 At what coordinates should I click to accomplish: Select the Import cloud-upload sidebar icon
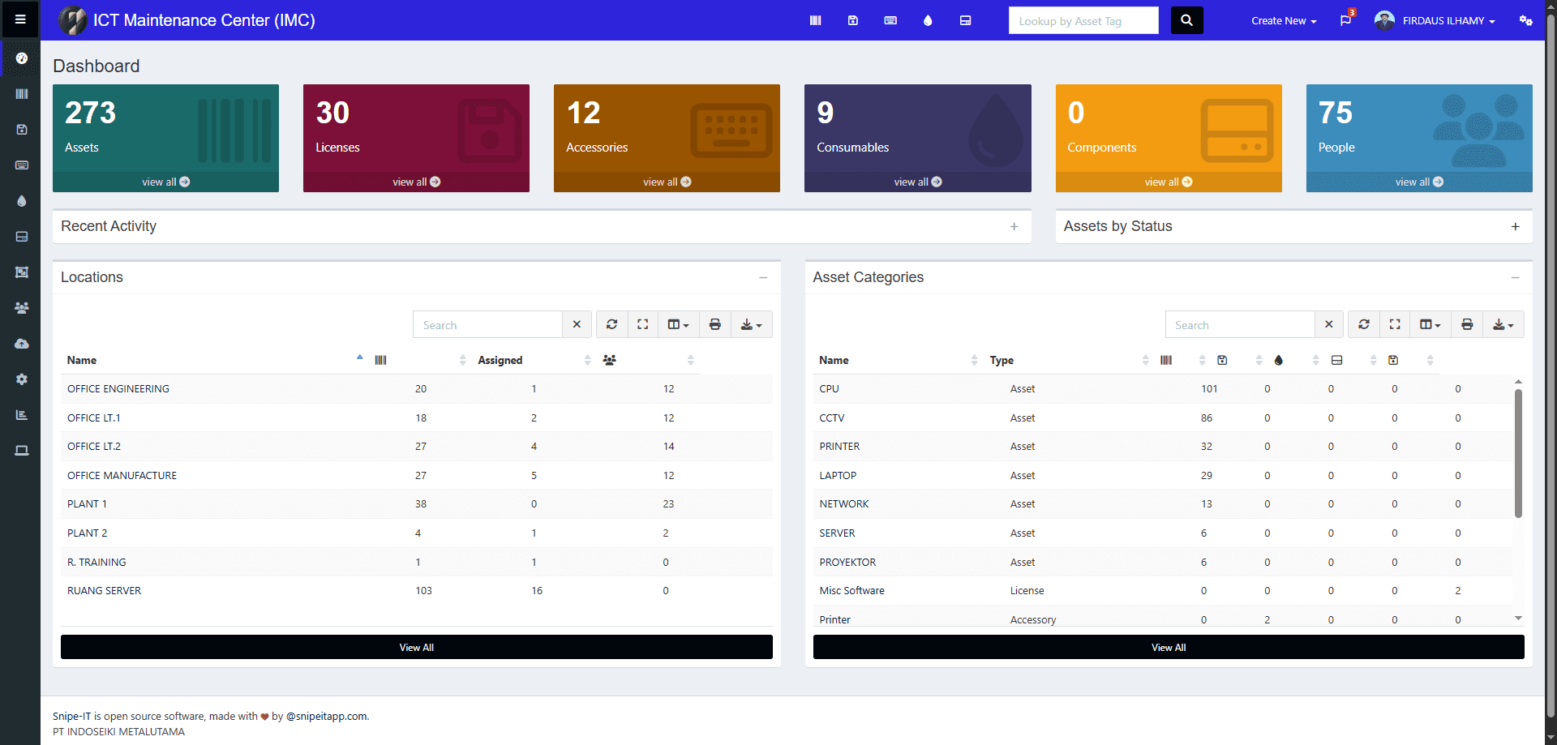tap(22, 343)
